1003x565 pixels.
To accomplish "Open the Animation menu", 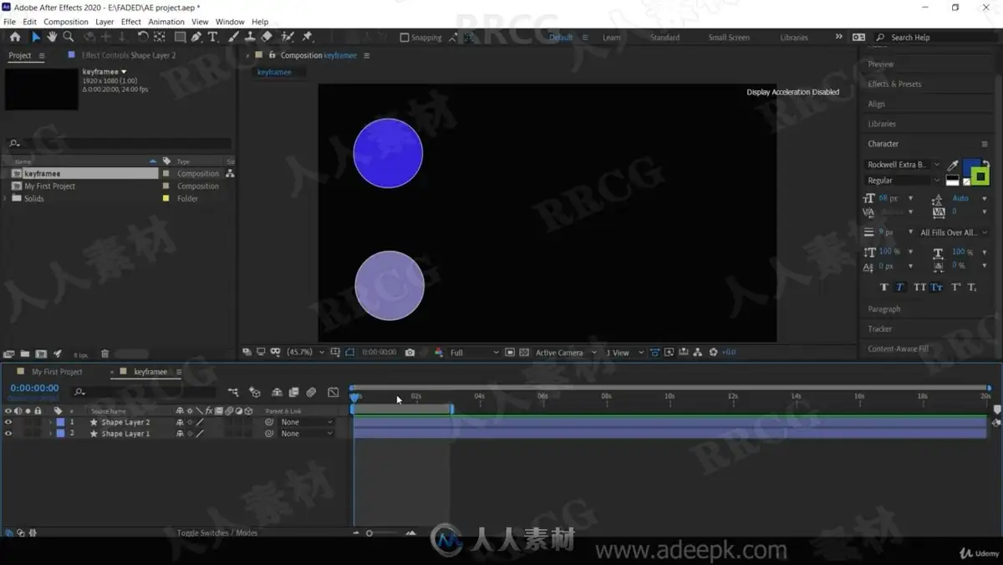I will coord(166,22).
